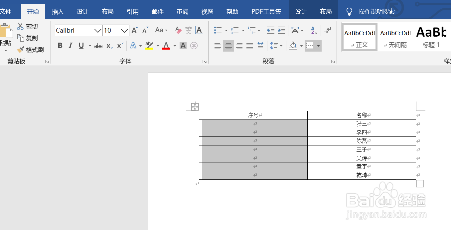The width and height of the screenshot is (451, 230).
Task: Click the Clear Formatting eraser icon
Action: (178, 31)
